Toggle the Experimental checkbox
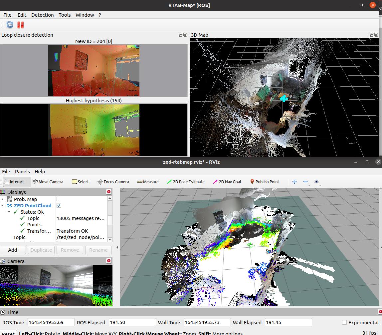Image resolution: width=382 pixels, height=335 pixels. coord(344,322)
